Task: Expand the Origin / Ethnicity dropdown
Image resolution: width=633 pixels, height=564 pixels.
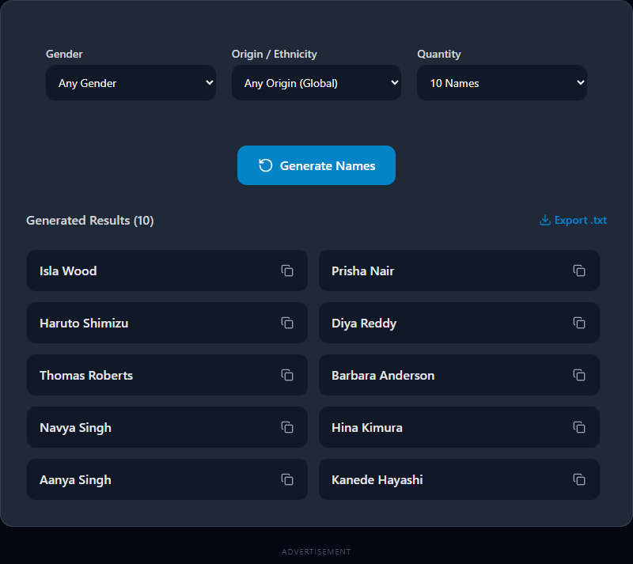Action: [x=316, y=83]
